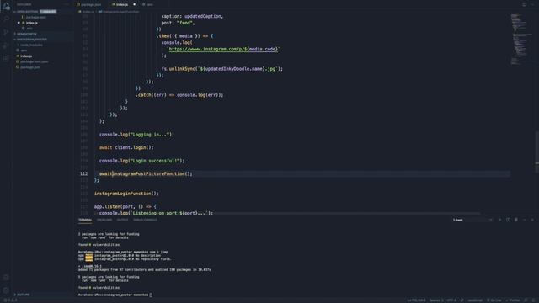Open the Instagram URL link in code

(x=222, y=49)
